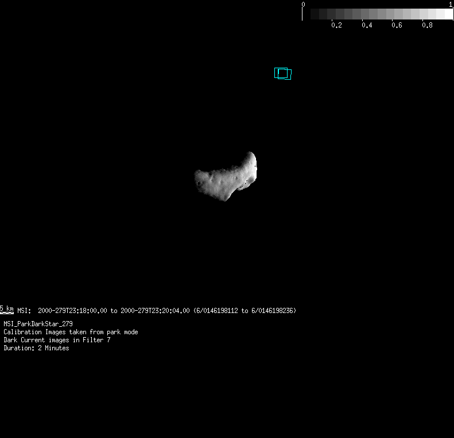This screenshot has height=438, width=454.
Task: Select the 0.4 label on the grayscale legend
Action: (x=367, y=25)
